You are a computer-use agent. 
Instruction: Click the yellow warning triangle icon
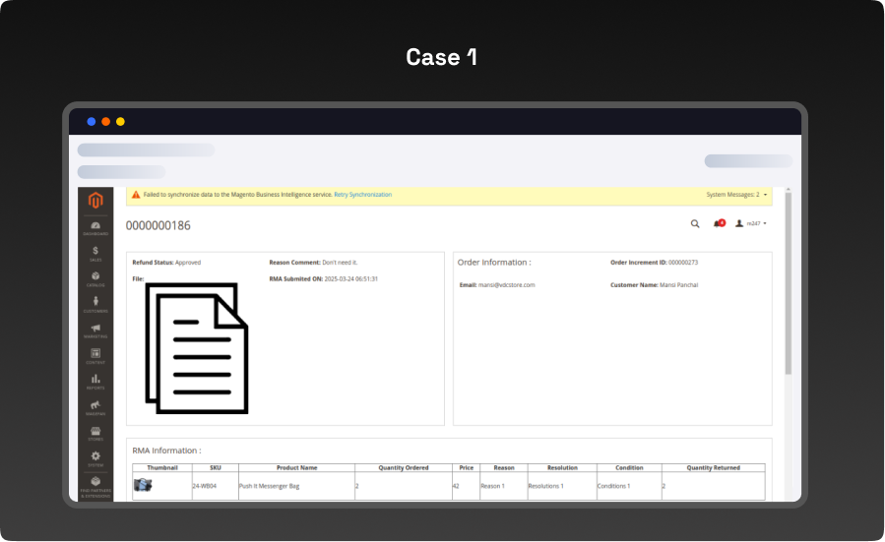pyautogui.click(x=136, y=195)
